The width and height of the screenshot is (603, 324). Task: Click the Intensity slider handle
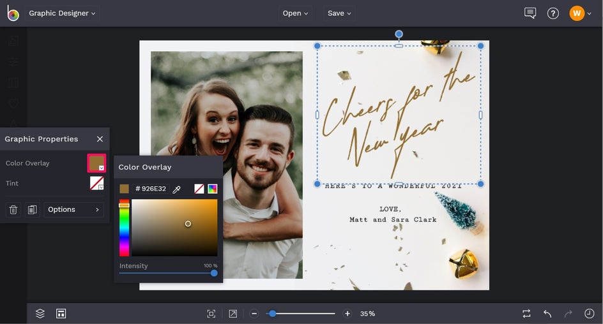[214, 273]
